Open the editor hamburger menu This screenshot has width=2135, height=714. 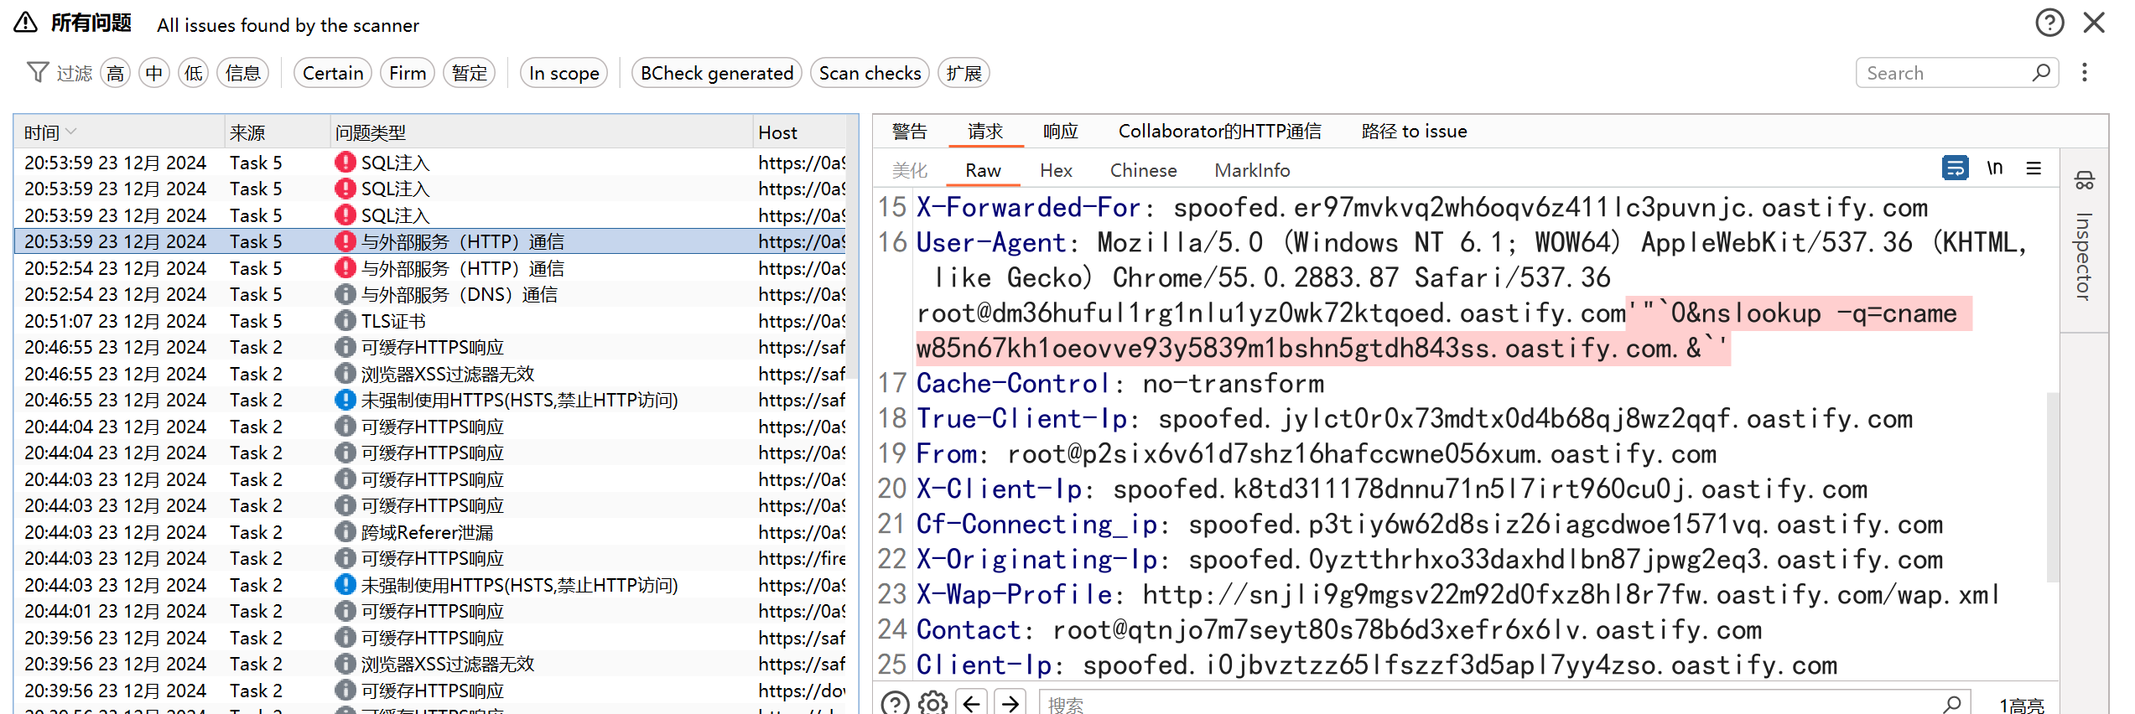[2034, 168]
